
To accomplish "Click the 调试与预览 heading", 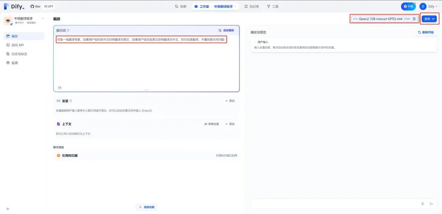I will pos(258,32).
